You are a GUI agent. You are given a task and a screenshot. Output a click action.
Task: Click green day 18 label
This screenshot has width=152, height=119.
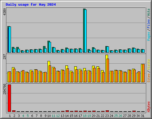pyautogui.click(x=85, y=116)
